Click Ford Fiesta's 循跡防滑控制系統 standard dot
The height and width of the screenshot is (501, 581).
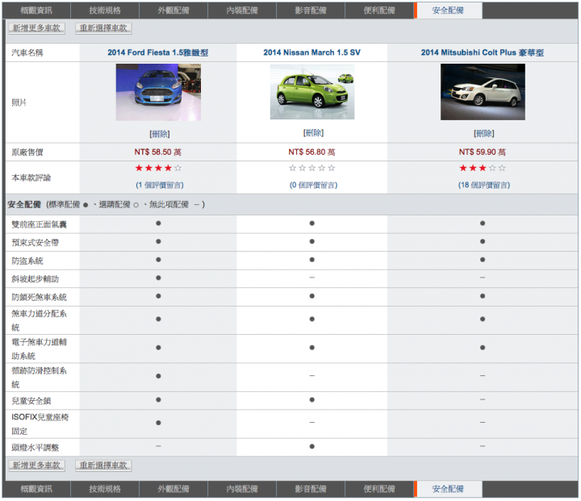click(158, 376)
